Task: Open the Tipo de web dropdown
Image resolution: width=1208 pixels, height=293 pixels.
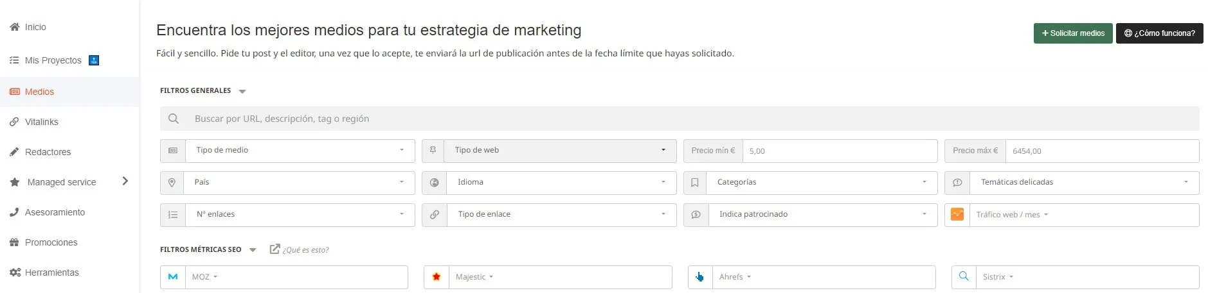Action: 561,151
